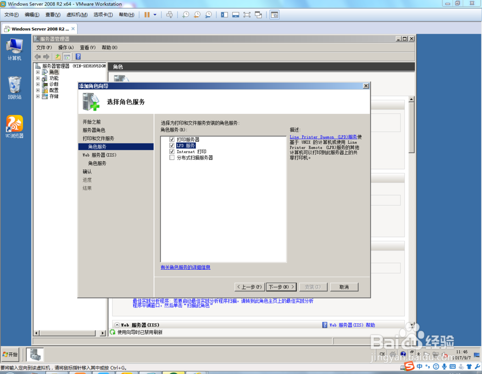Viewport: 482px width, 374px height.
Task: Close the 添加角色向导 dialog
Action: click(x=366, y=86)
